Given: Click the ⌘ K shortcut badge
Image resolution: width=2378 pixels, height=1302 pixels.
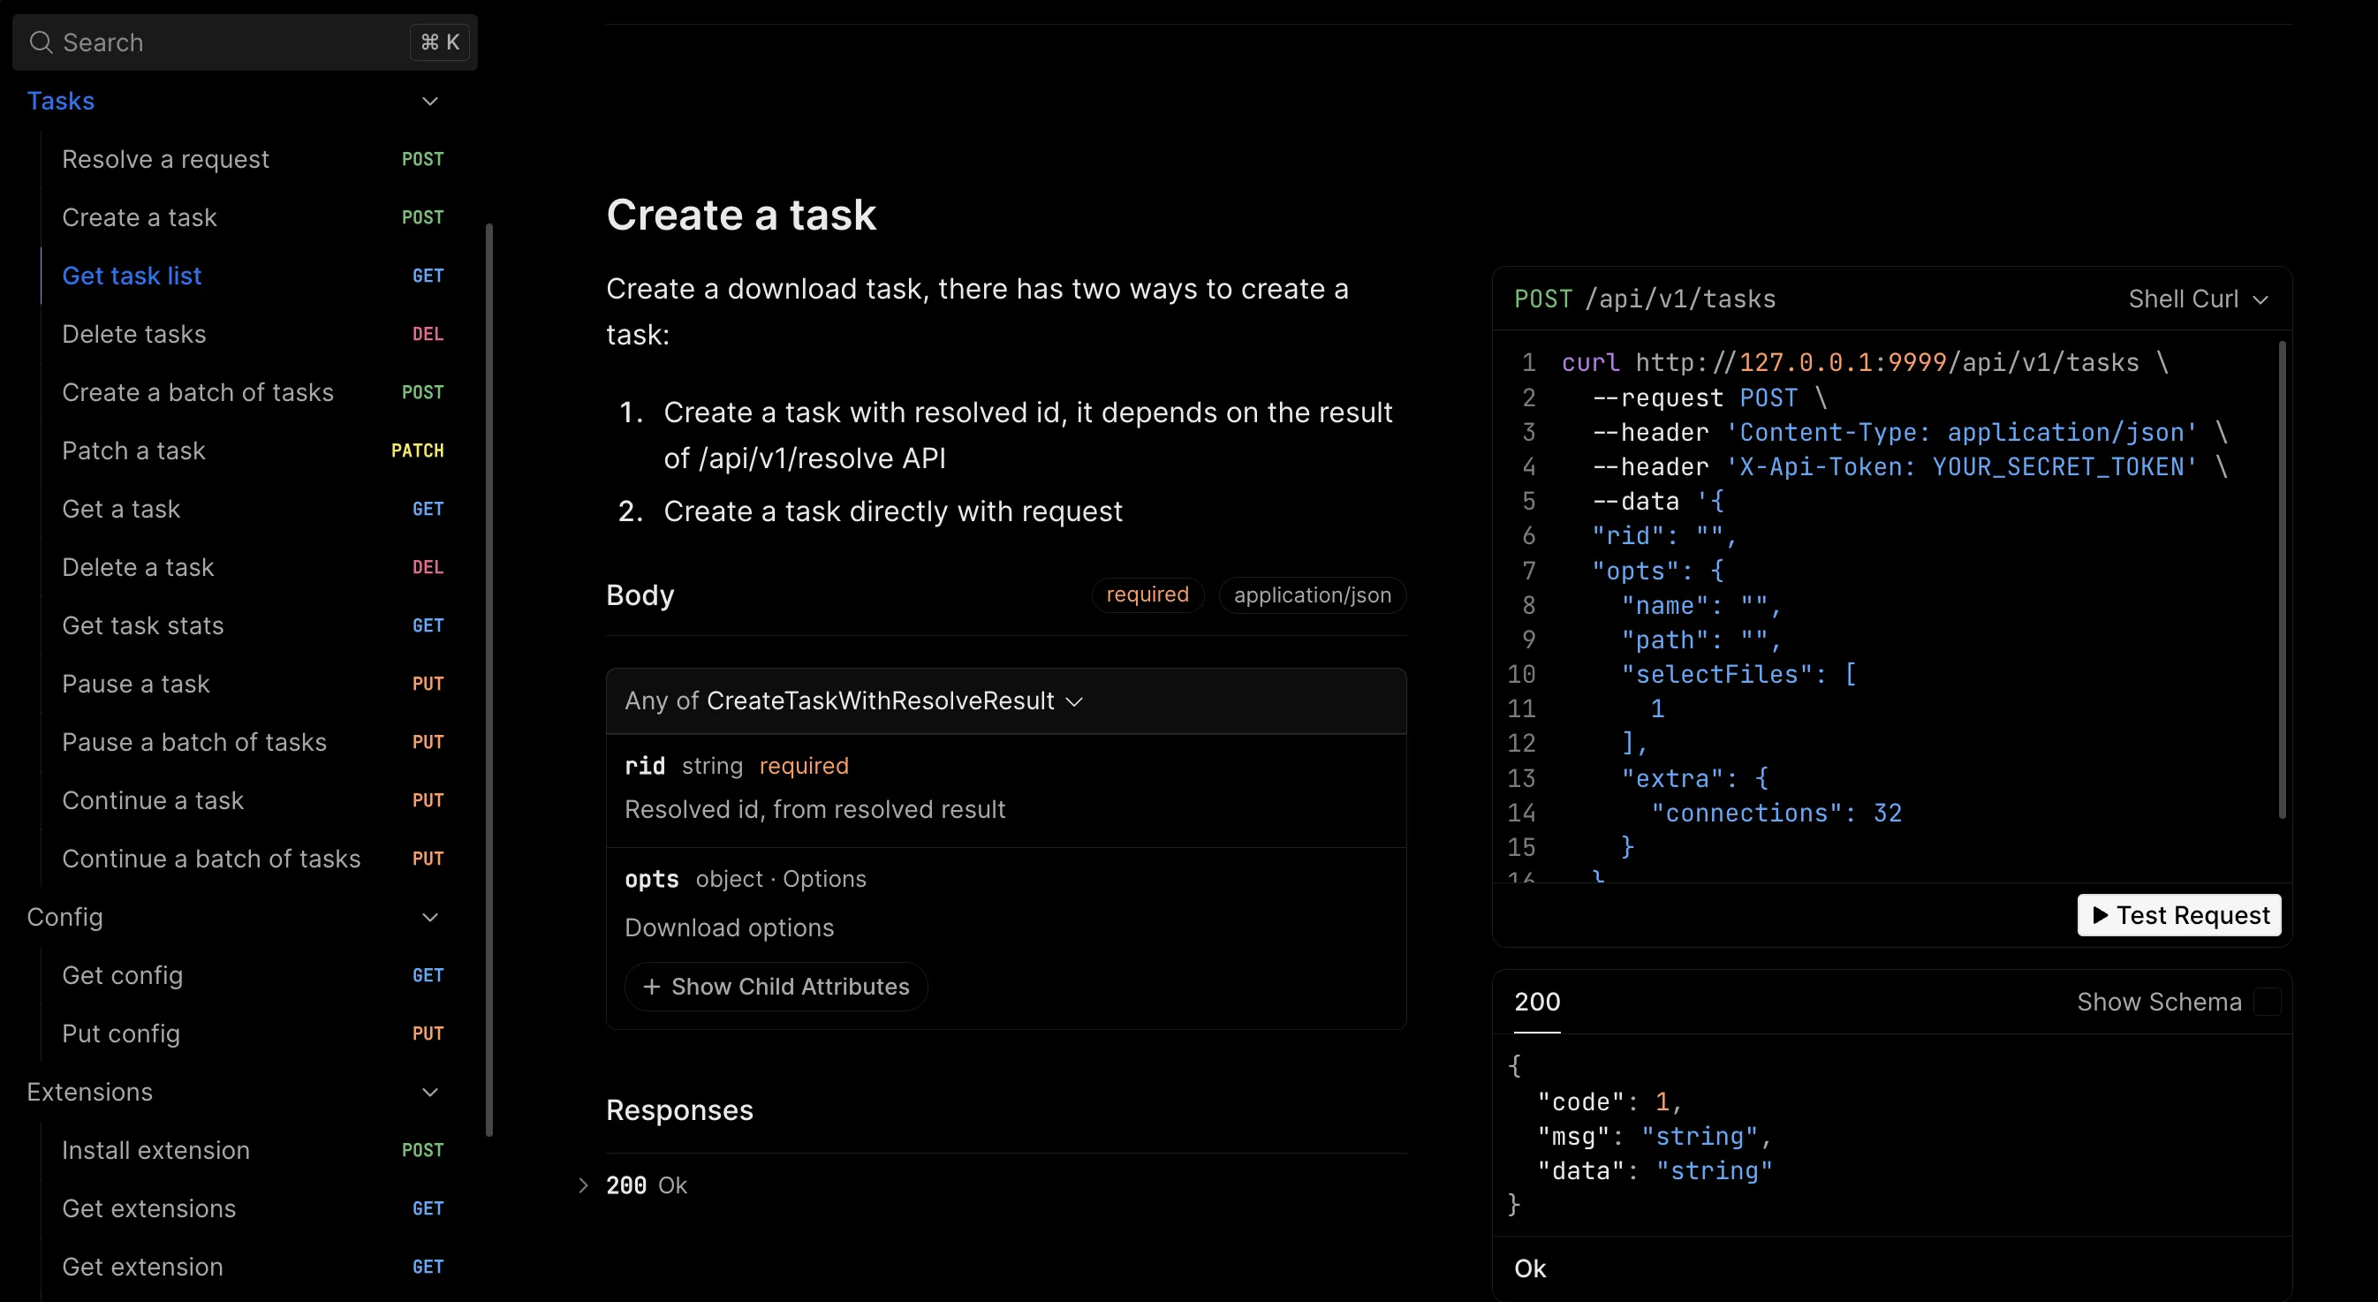Looking at the screenshot, I should point(439,42).
